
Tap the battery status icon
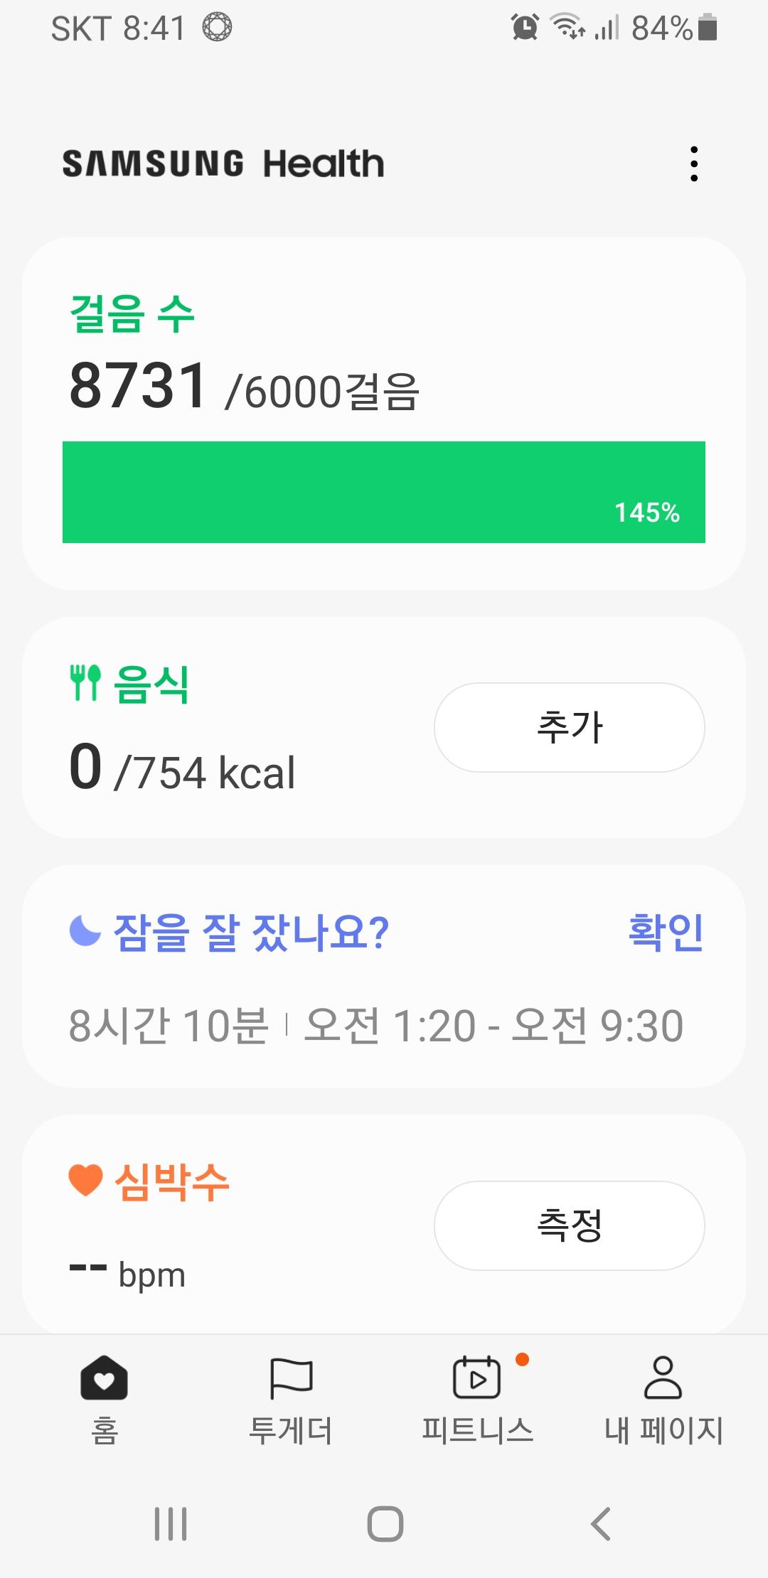click(x=708, y=28)
